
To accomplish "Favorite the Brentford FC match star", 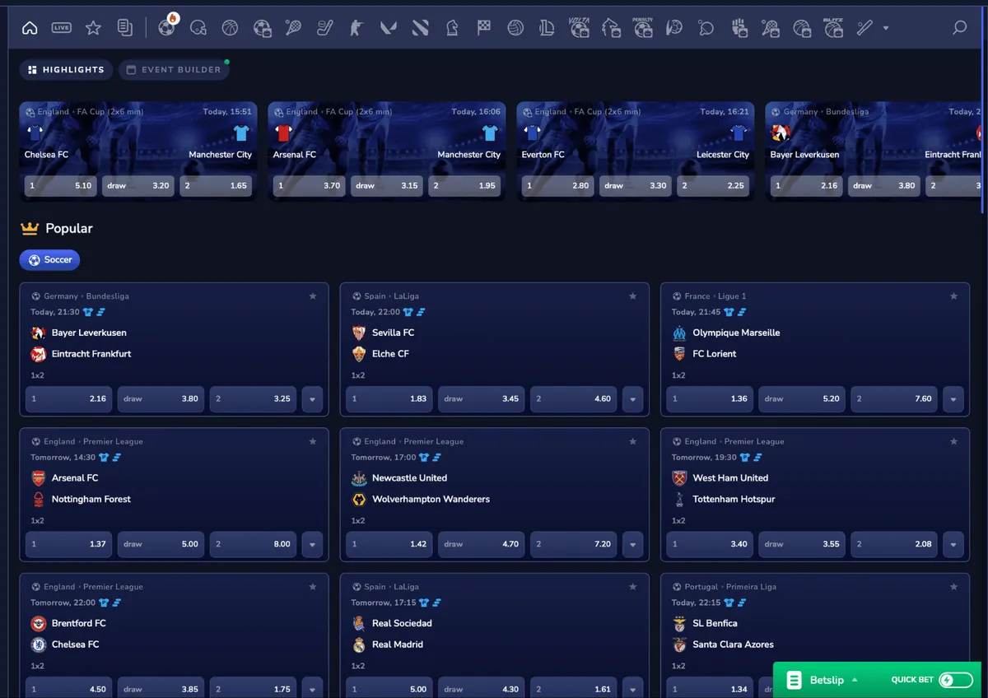I will [312, 587].
